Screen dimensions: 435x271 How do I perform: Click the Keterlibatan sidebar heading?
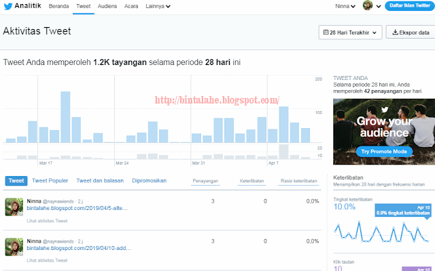coord(348,178)
